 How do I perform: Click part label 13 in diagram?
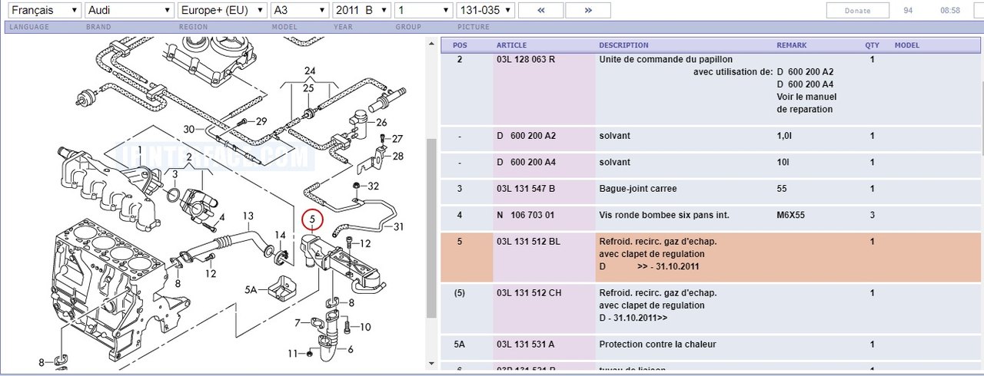[x=248, y=216]
